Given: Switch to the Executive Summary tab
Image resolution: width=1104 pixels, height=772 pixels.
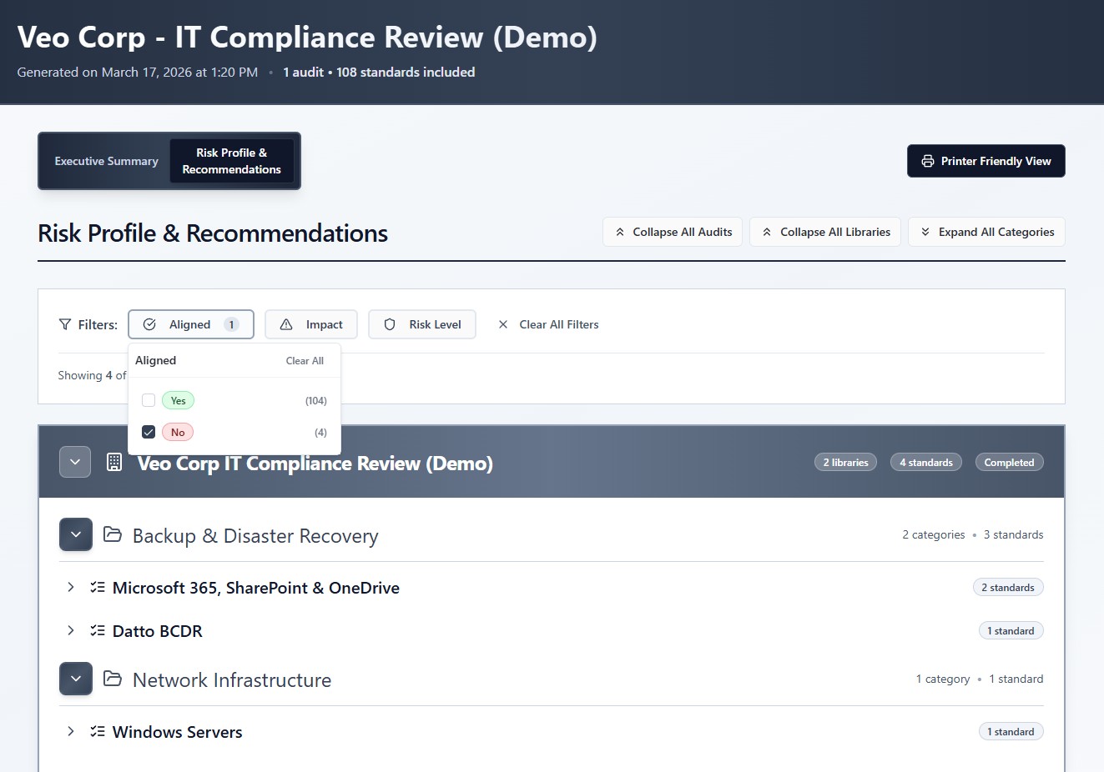Looking at the screenshot, I should (x=106, y=161).
